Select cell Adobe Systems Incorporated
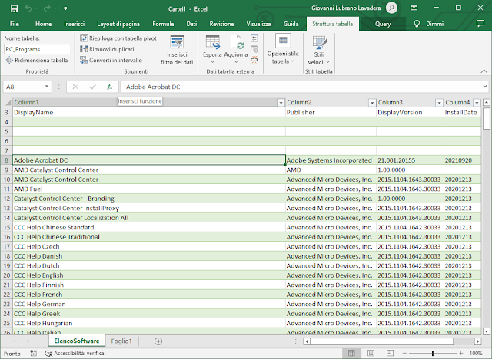Screen dimensions: 492x359 [x=331, y=160]
